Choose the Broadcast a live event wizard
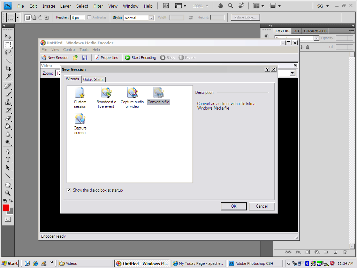 (106, 98)
